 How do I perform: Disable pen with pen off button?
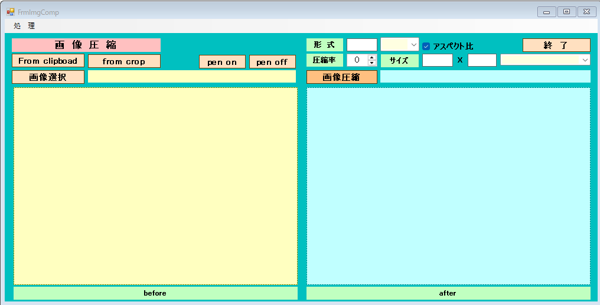pyautogui.click(x=272, y=62)
